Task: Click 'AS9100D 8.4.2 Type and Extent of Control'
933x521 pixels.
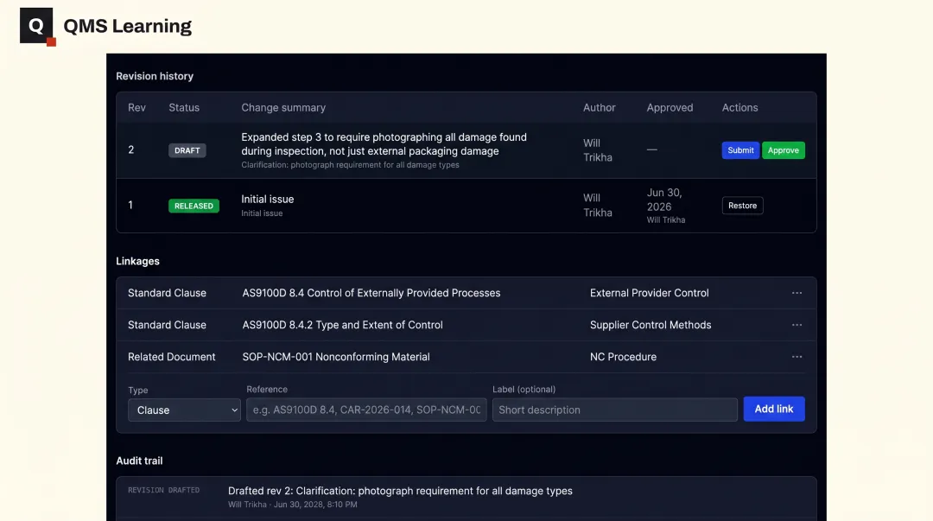Action: point(342,325)
